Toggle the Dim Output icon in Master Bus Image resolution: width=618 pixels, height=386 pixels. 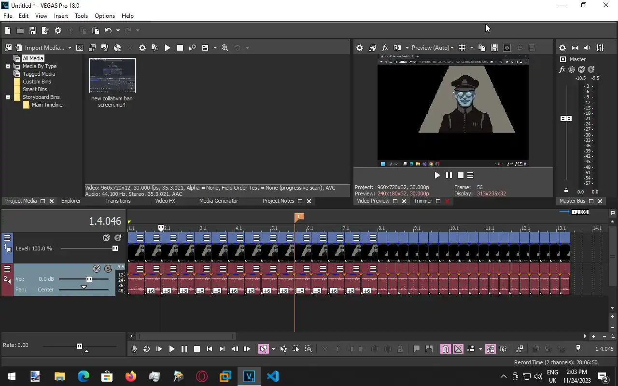588,48
